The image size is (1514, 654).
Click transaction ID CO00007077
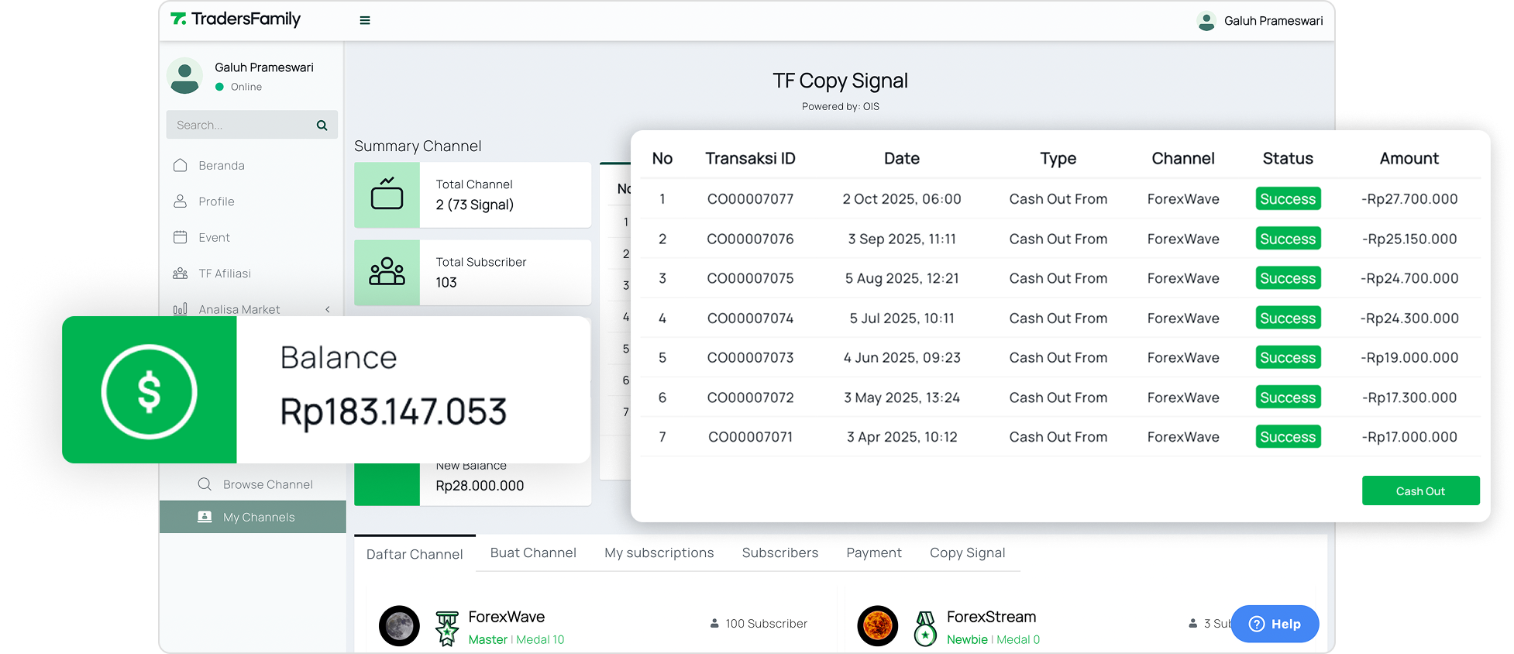pyautogui.click(x=751, y=199)
